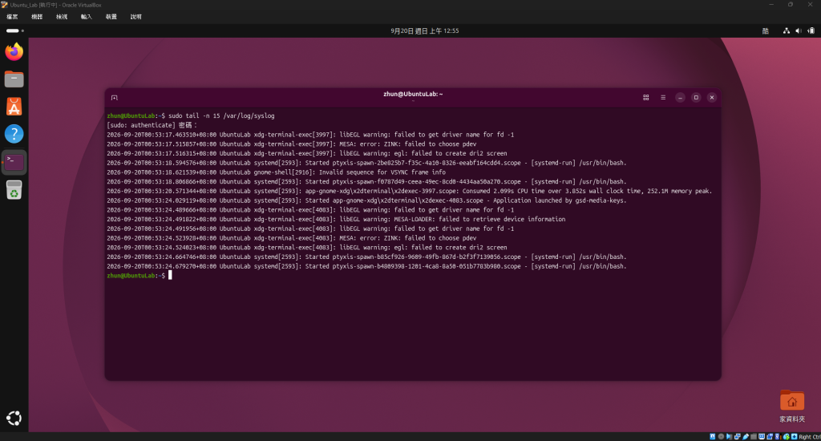821x441 pixels.
Task: Click the VirtualBox USB status icon
Action: 746,436
